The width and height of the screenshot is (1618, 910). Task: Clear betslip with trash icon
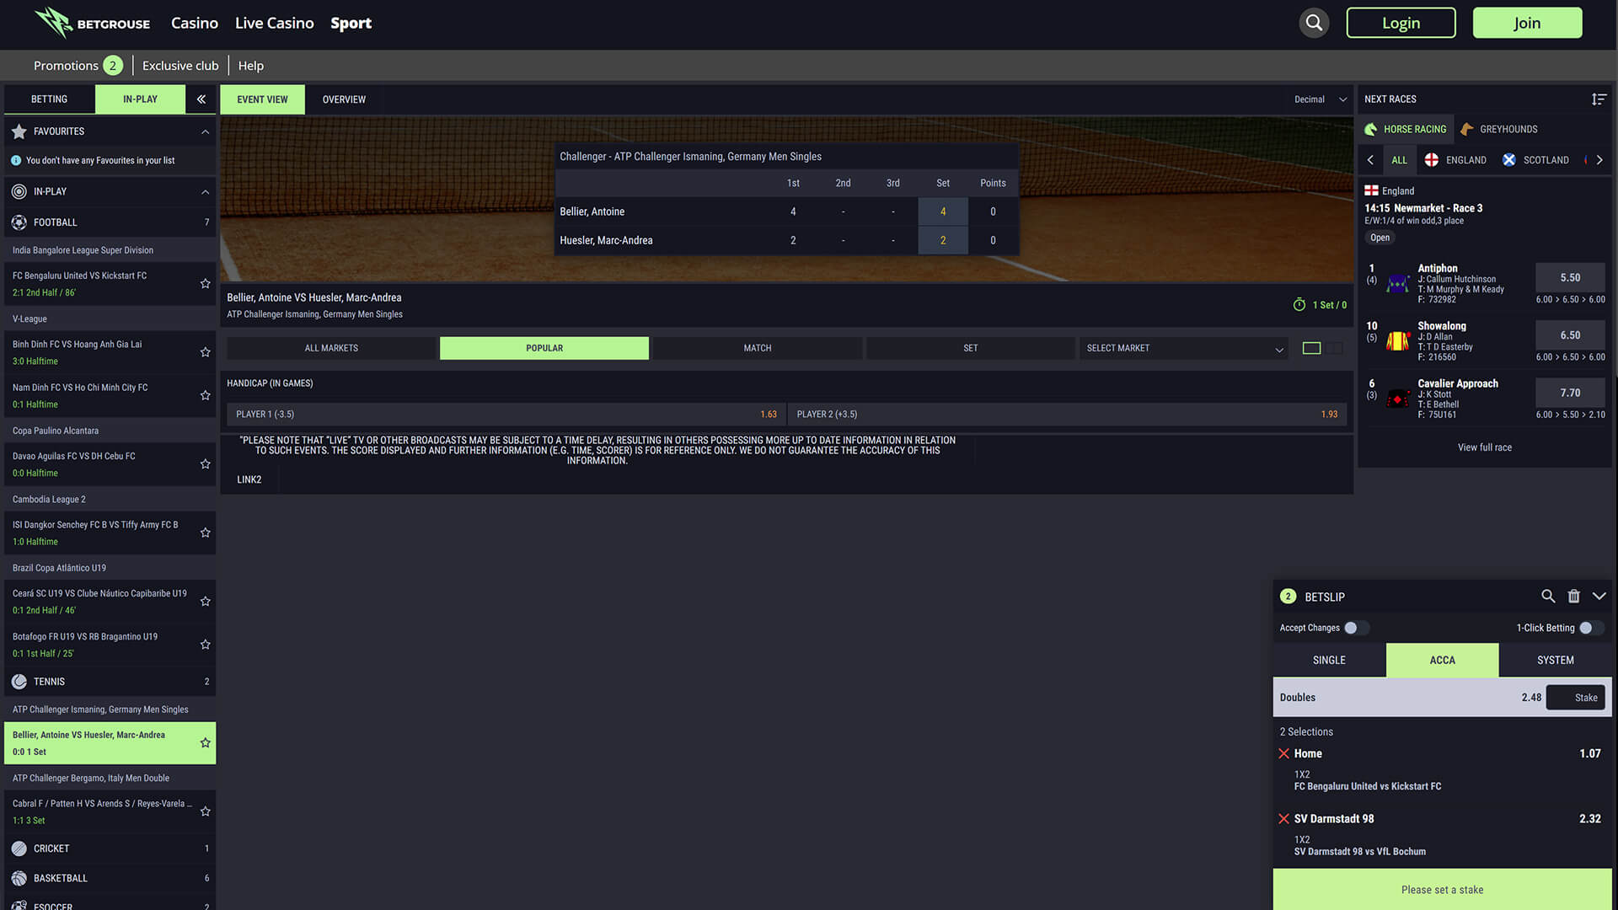pos(1573,597)
